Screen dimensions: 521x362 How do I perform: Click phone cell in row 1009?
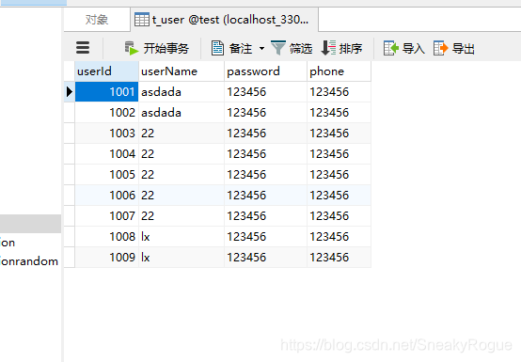339,257
